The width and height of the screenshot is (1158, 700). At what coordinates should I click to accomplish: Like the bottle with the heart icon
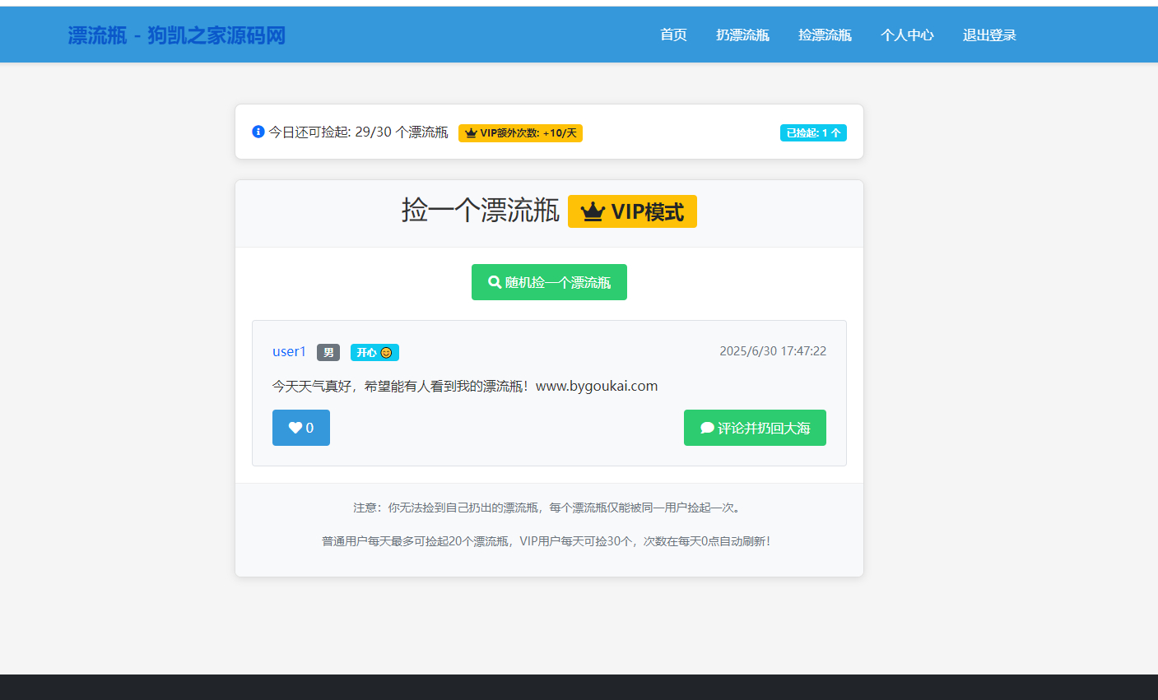pos(301,428)
